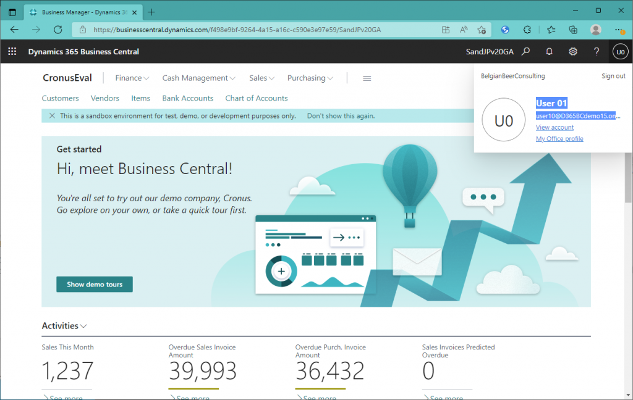Open Sales Invoices Predicted Overdue value 0
This screenshot has width=633, height=400.
(x=428, y=370)
